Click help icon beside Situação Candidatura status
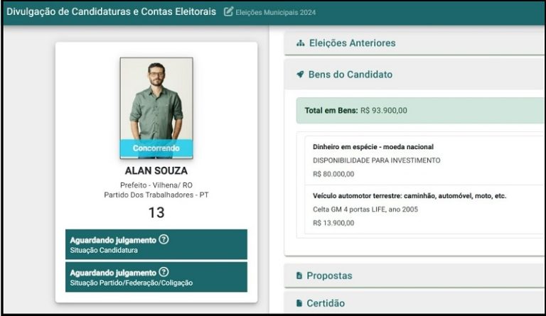 click(x=164, y=239)
